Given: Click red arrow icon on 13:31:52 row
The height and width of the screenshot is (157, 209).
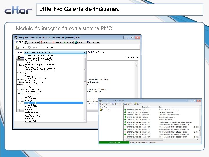Looking at the screenshot, I should 125,137.
